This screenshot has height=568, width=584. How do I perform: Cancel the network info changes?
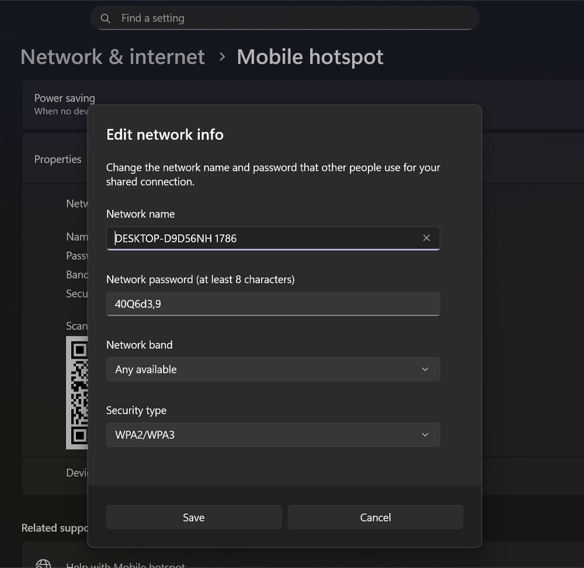pos(375,517)
